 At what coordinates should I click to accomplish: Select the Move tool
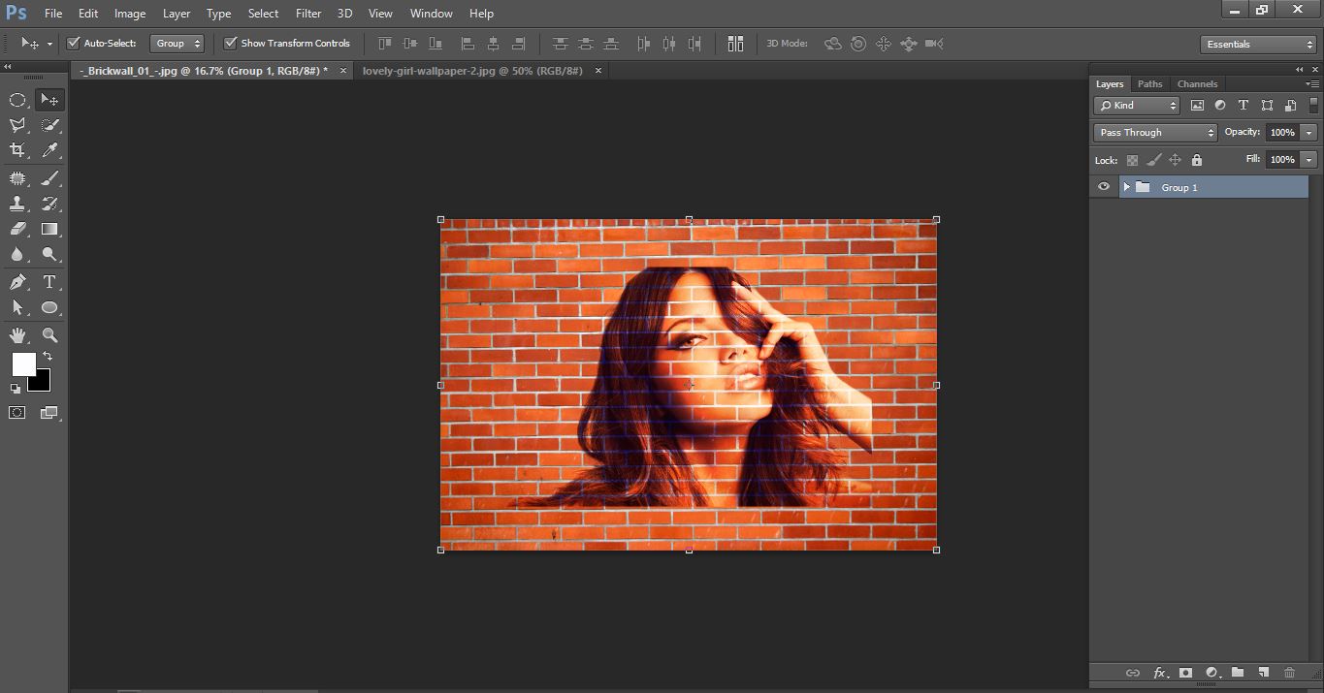(49, 99)
